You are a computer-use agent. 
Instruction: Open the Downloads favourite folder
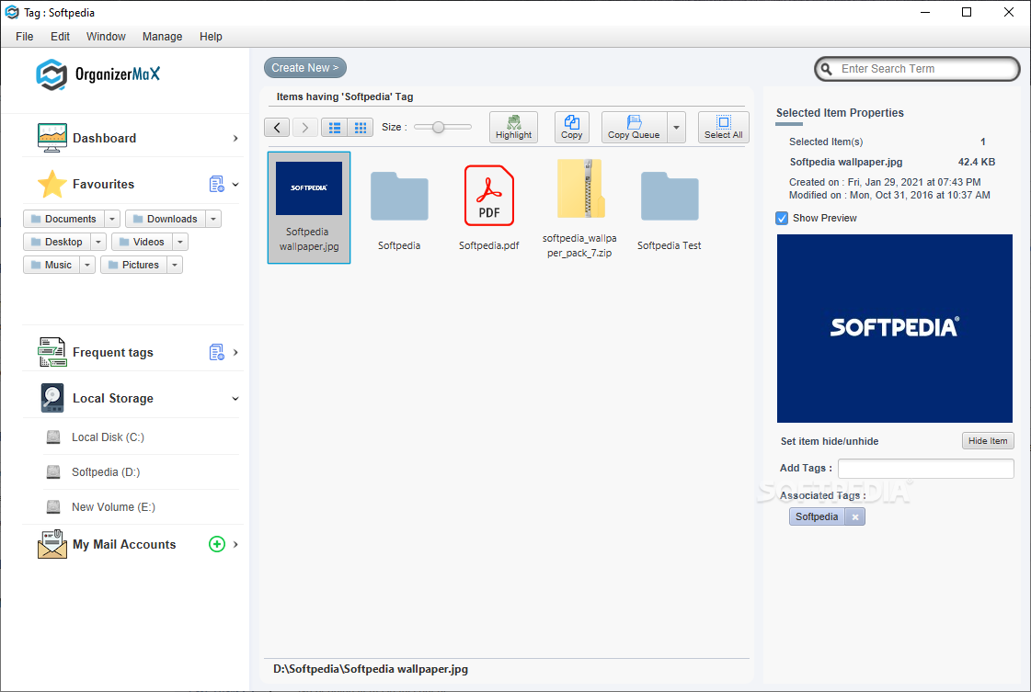click(x=165, y=219)
